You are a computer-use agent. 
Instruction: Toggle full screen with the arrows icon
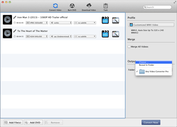pyautogui.click(x=175, y=2)
